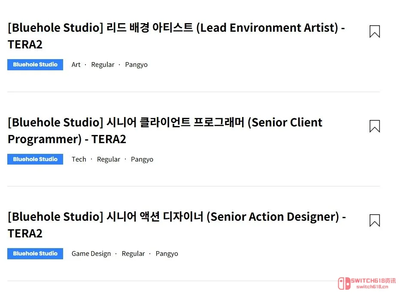The image size is (401, 294).
Task: Click the ribbon marker next to TERA2 artist role
Action: (x=374, y=31)
